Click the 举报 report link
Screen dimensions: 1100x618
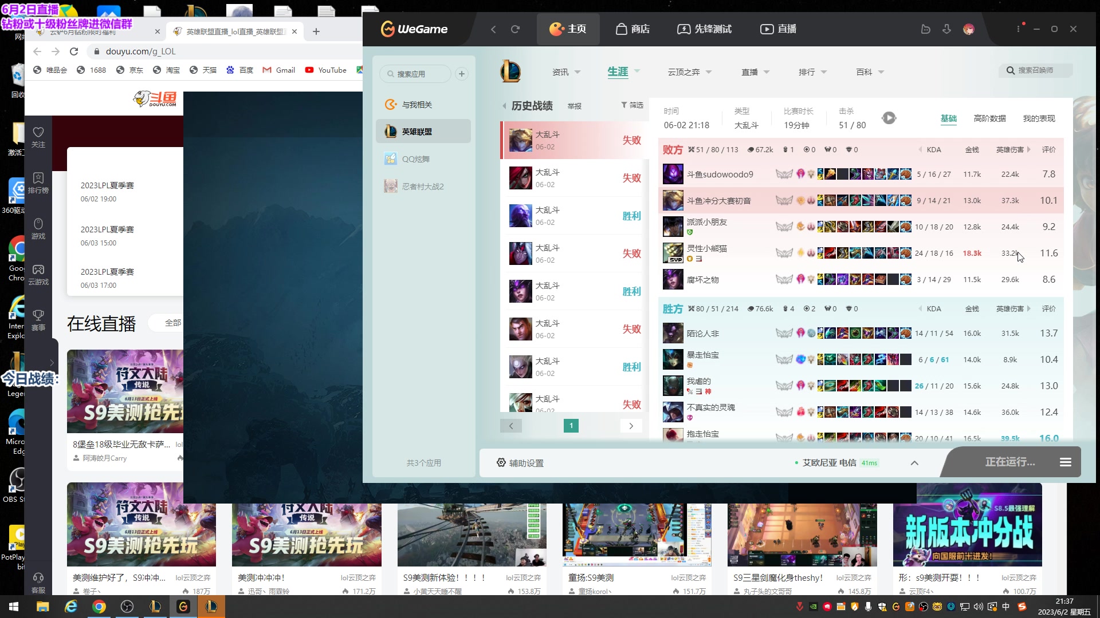point(574,106)
